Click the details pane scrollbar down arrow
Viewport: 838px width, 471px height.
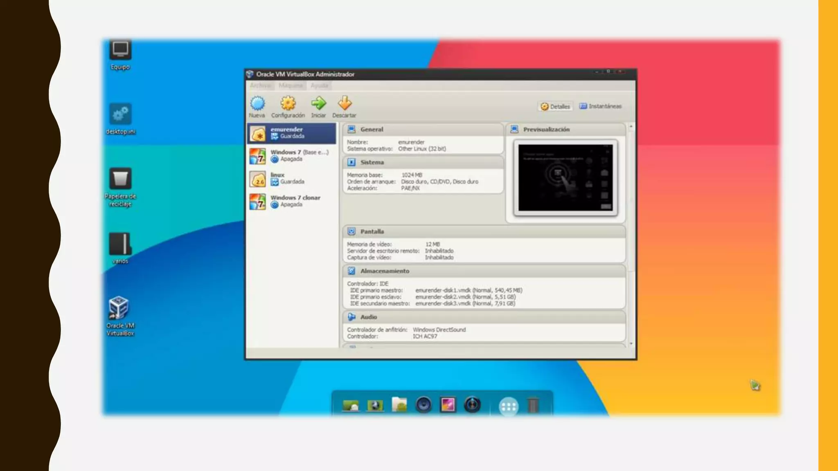[x=631, y=343]
